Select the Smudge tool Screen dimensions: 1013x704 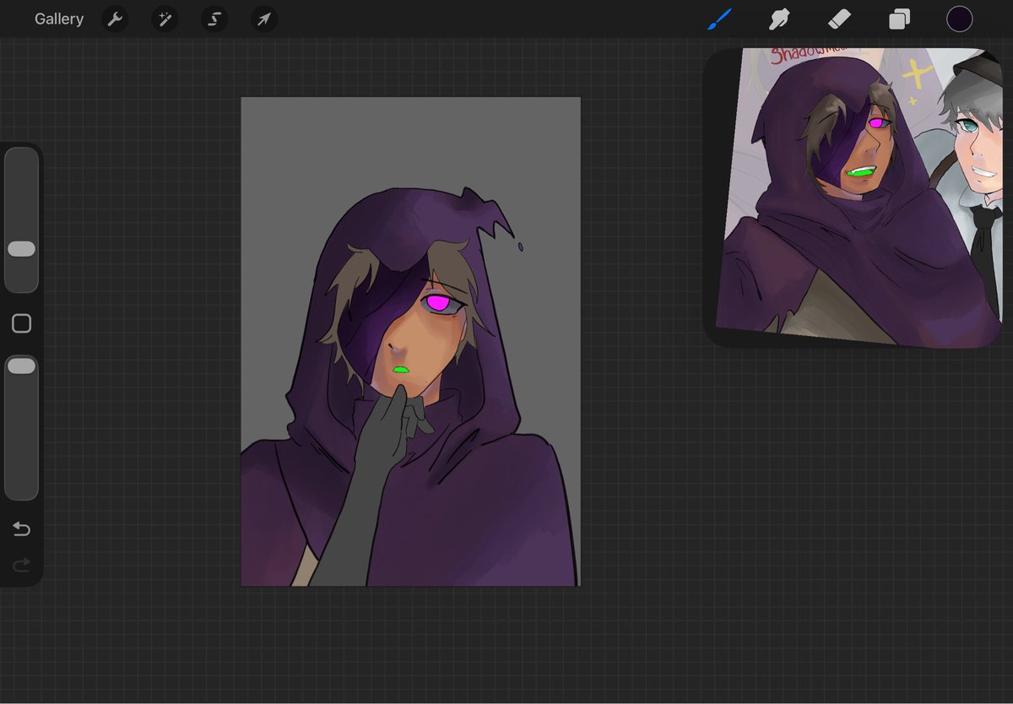point(778,19)
